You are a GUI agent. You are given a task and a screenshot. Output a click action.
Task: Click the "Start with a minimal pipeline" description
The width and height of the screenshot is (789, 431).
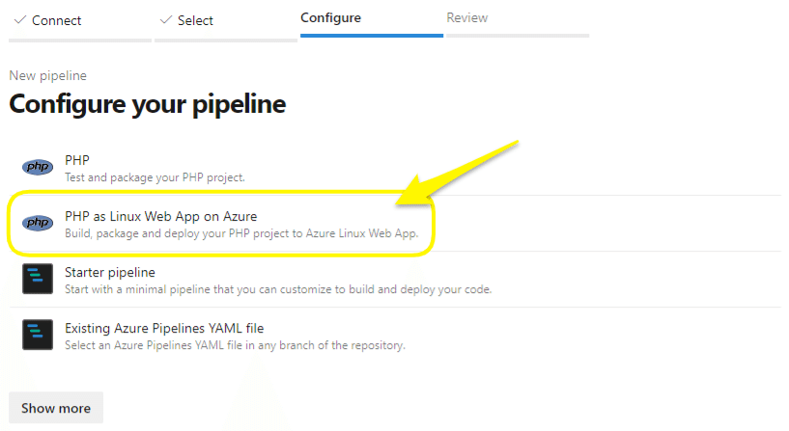(x=278, y=289)
